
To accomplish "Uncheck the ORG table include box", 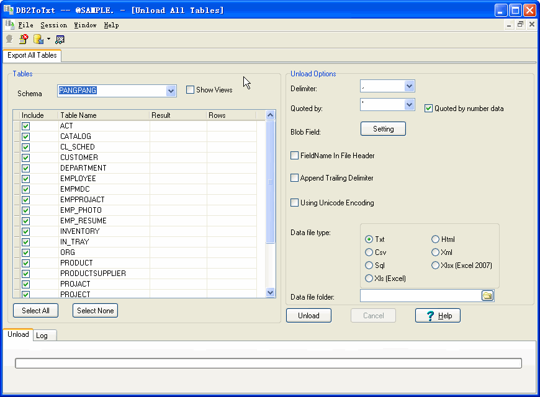I will (26, 252).
